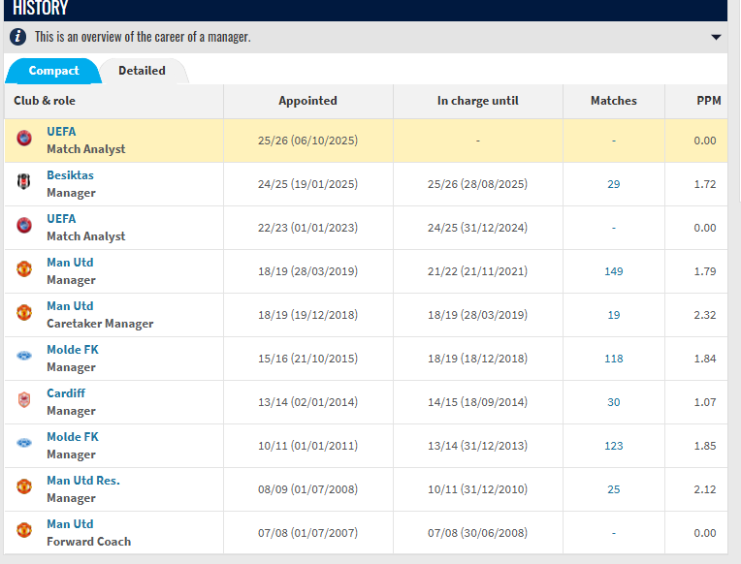Click the Besiktas club crest icon
Image resolution: width=741 pixels, height=564 pixels.
pos(24,182)
